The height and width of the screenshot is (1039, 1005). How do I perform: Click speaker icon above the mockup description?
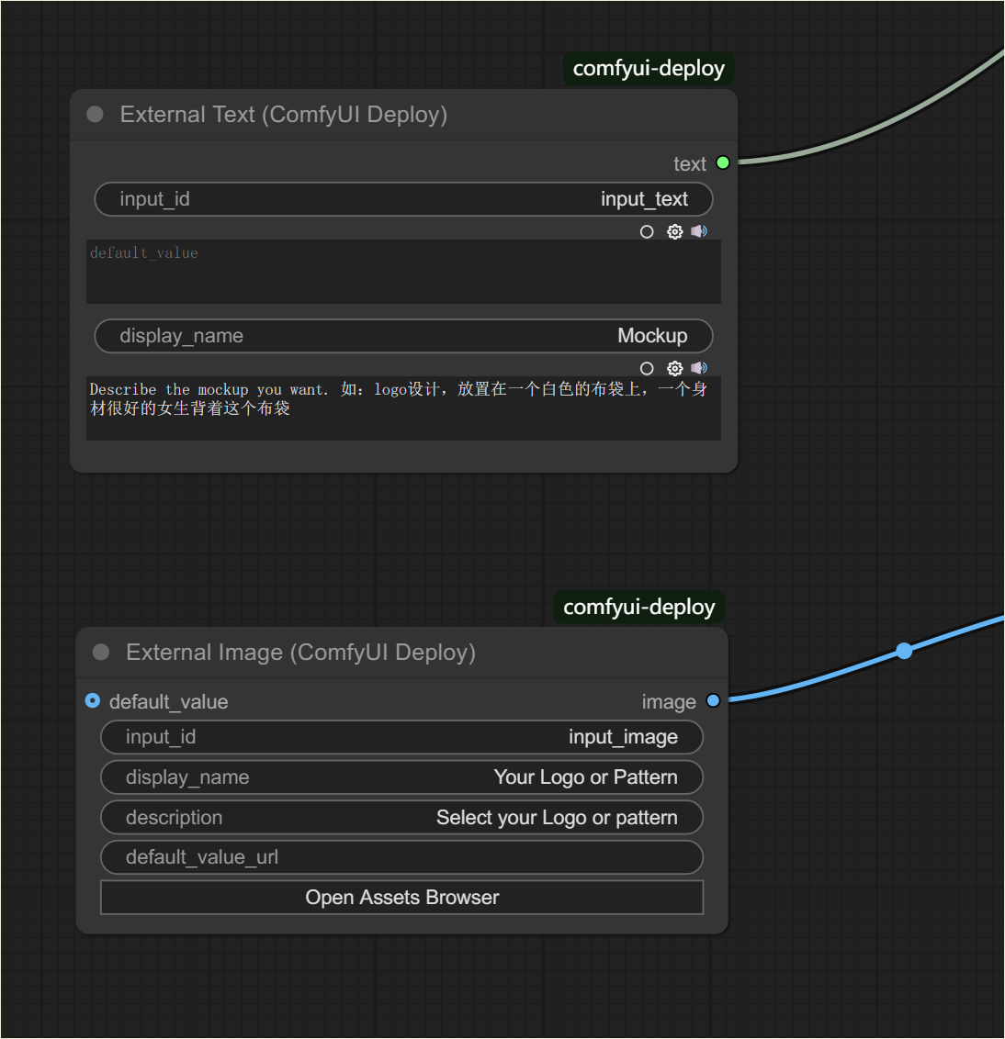[699, 368]
